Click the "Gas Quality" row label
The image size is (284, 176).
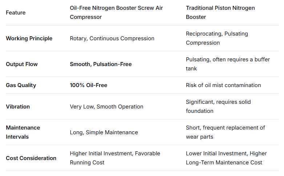(x=21, y=85)
